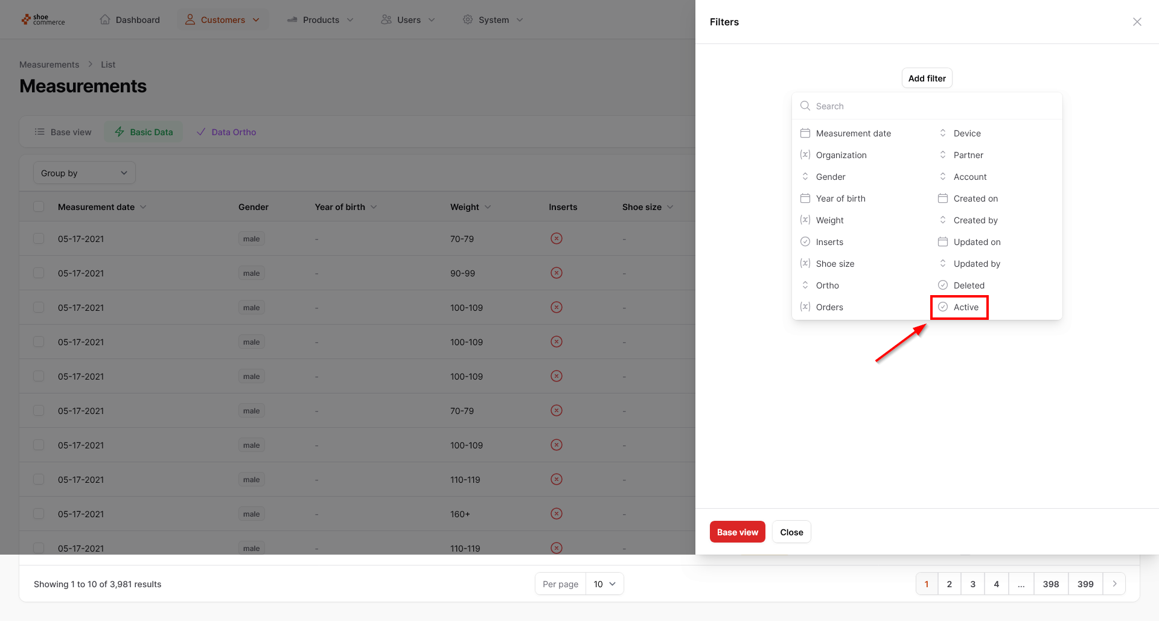Click the list icon beside Base view
The width and height of the screenshot is (1159, 621).
point(40,132)
